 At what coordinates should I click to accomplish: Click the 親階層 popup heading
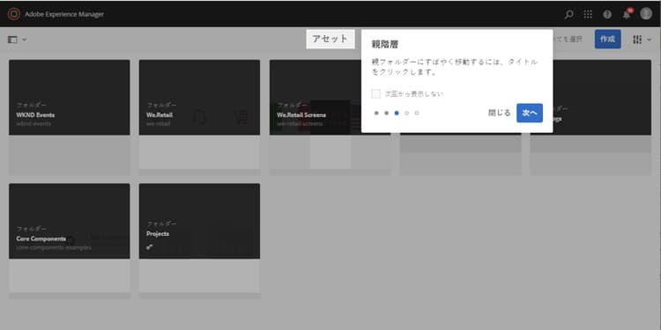tap(384, 44)
